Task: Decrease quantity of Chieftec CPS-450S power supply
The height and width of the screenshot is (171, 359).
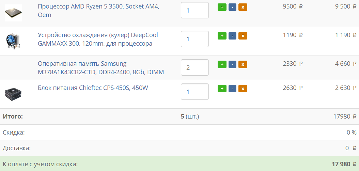Action: [x=232, y=89]
